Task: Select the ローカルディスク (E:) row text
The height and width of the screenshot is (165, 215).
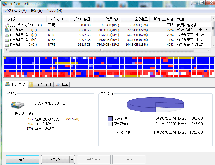Action: click(x=23, y=40)
